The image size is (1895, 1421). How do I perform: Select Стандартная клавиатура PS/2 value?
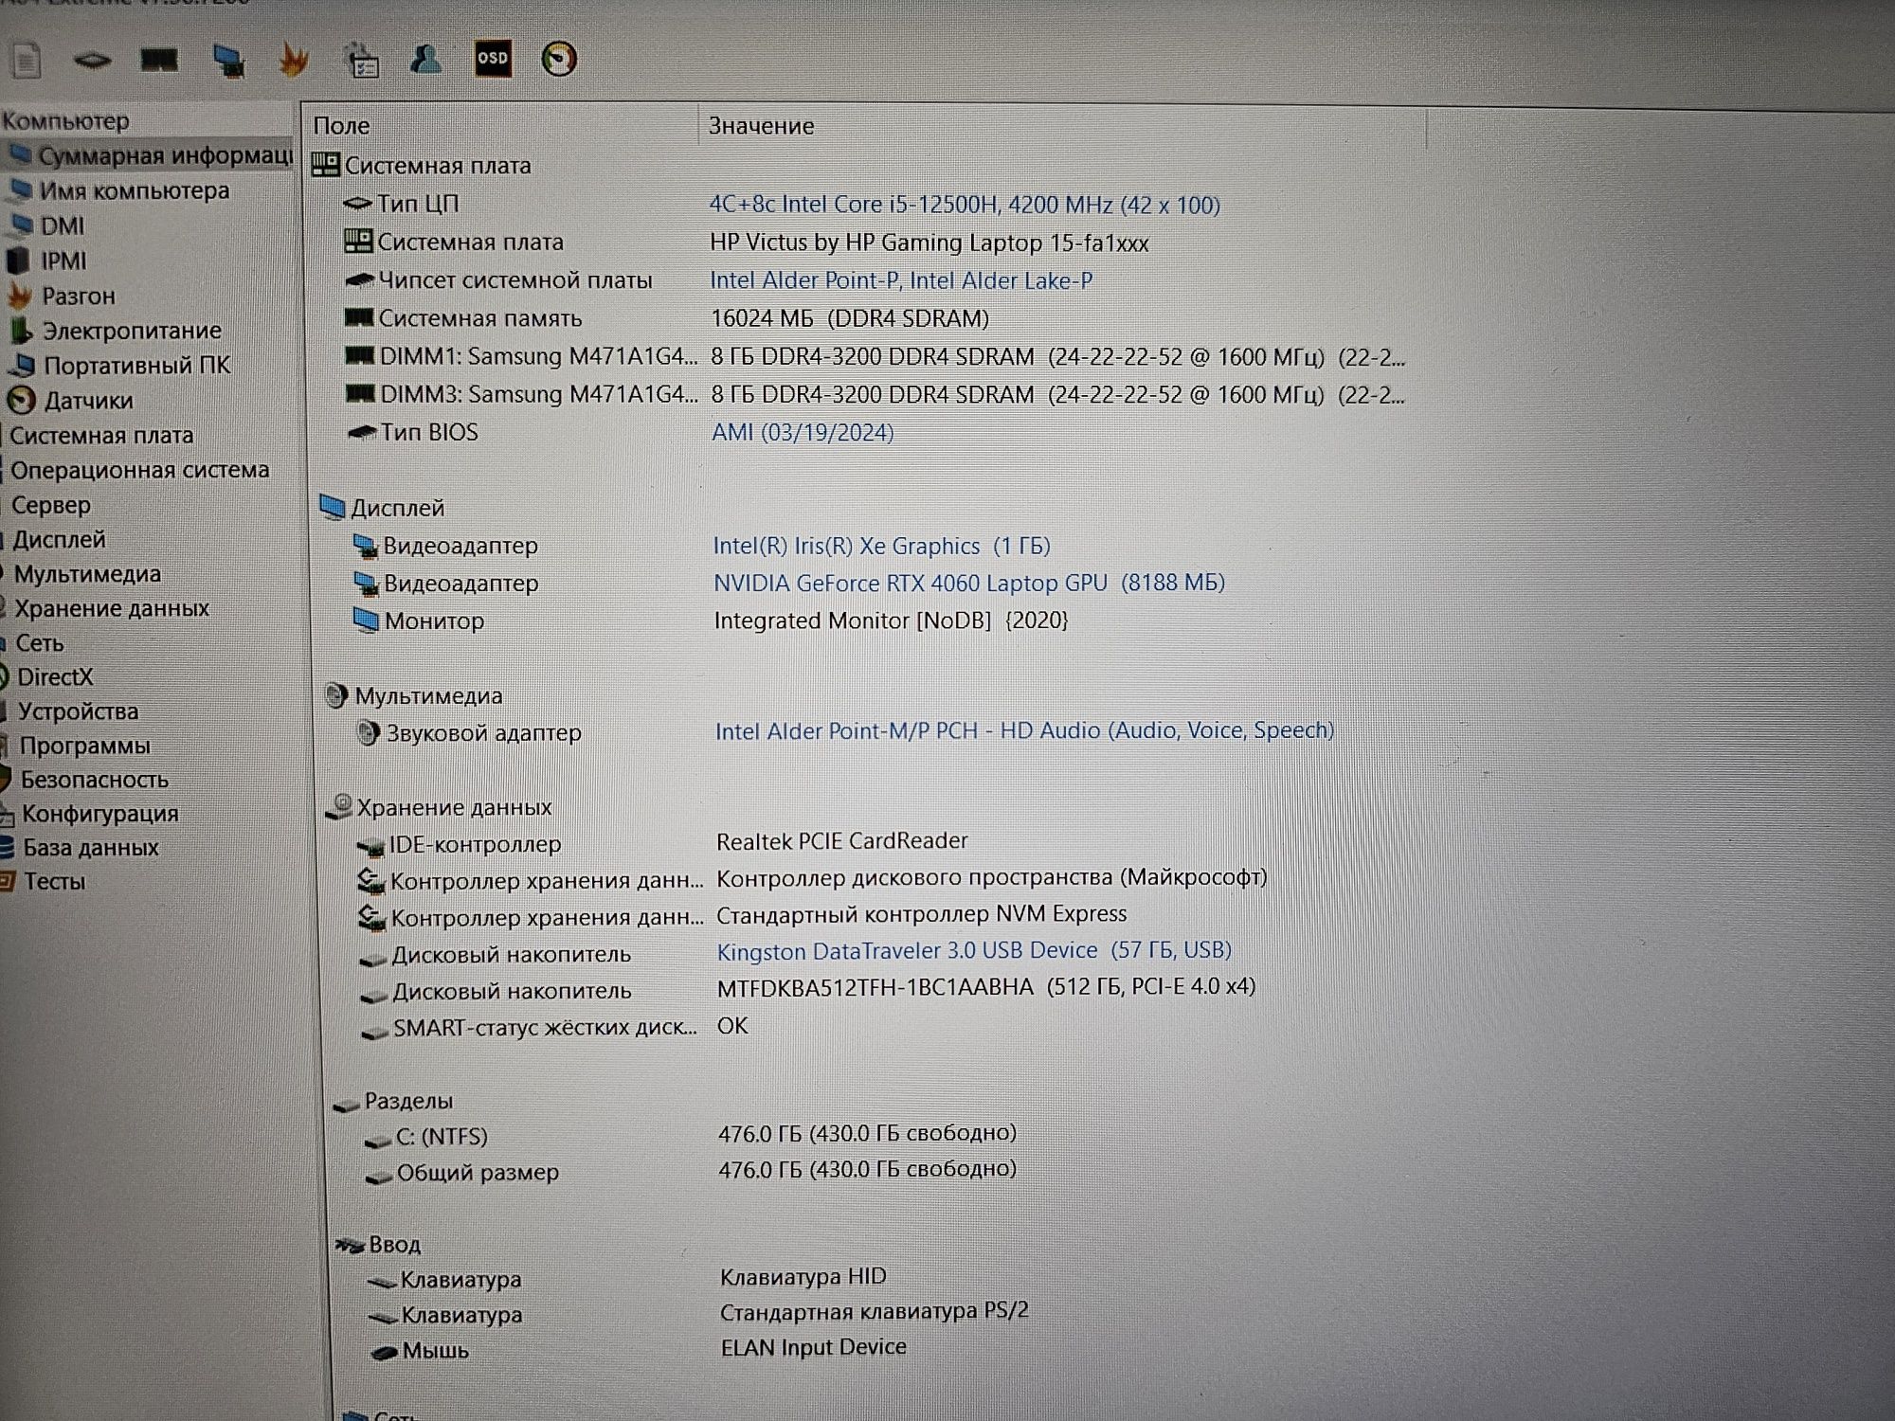(x=874, y=1312)
